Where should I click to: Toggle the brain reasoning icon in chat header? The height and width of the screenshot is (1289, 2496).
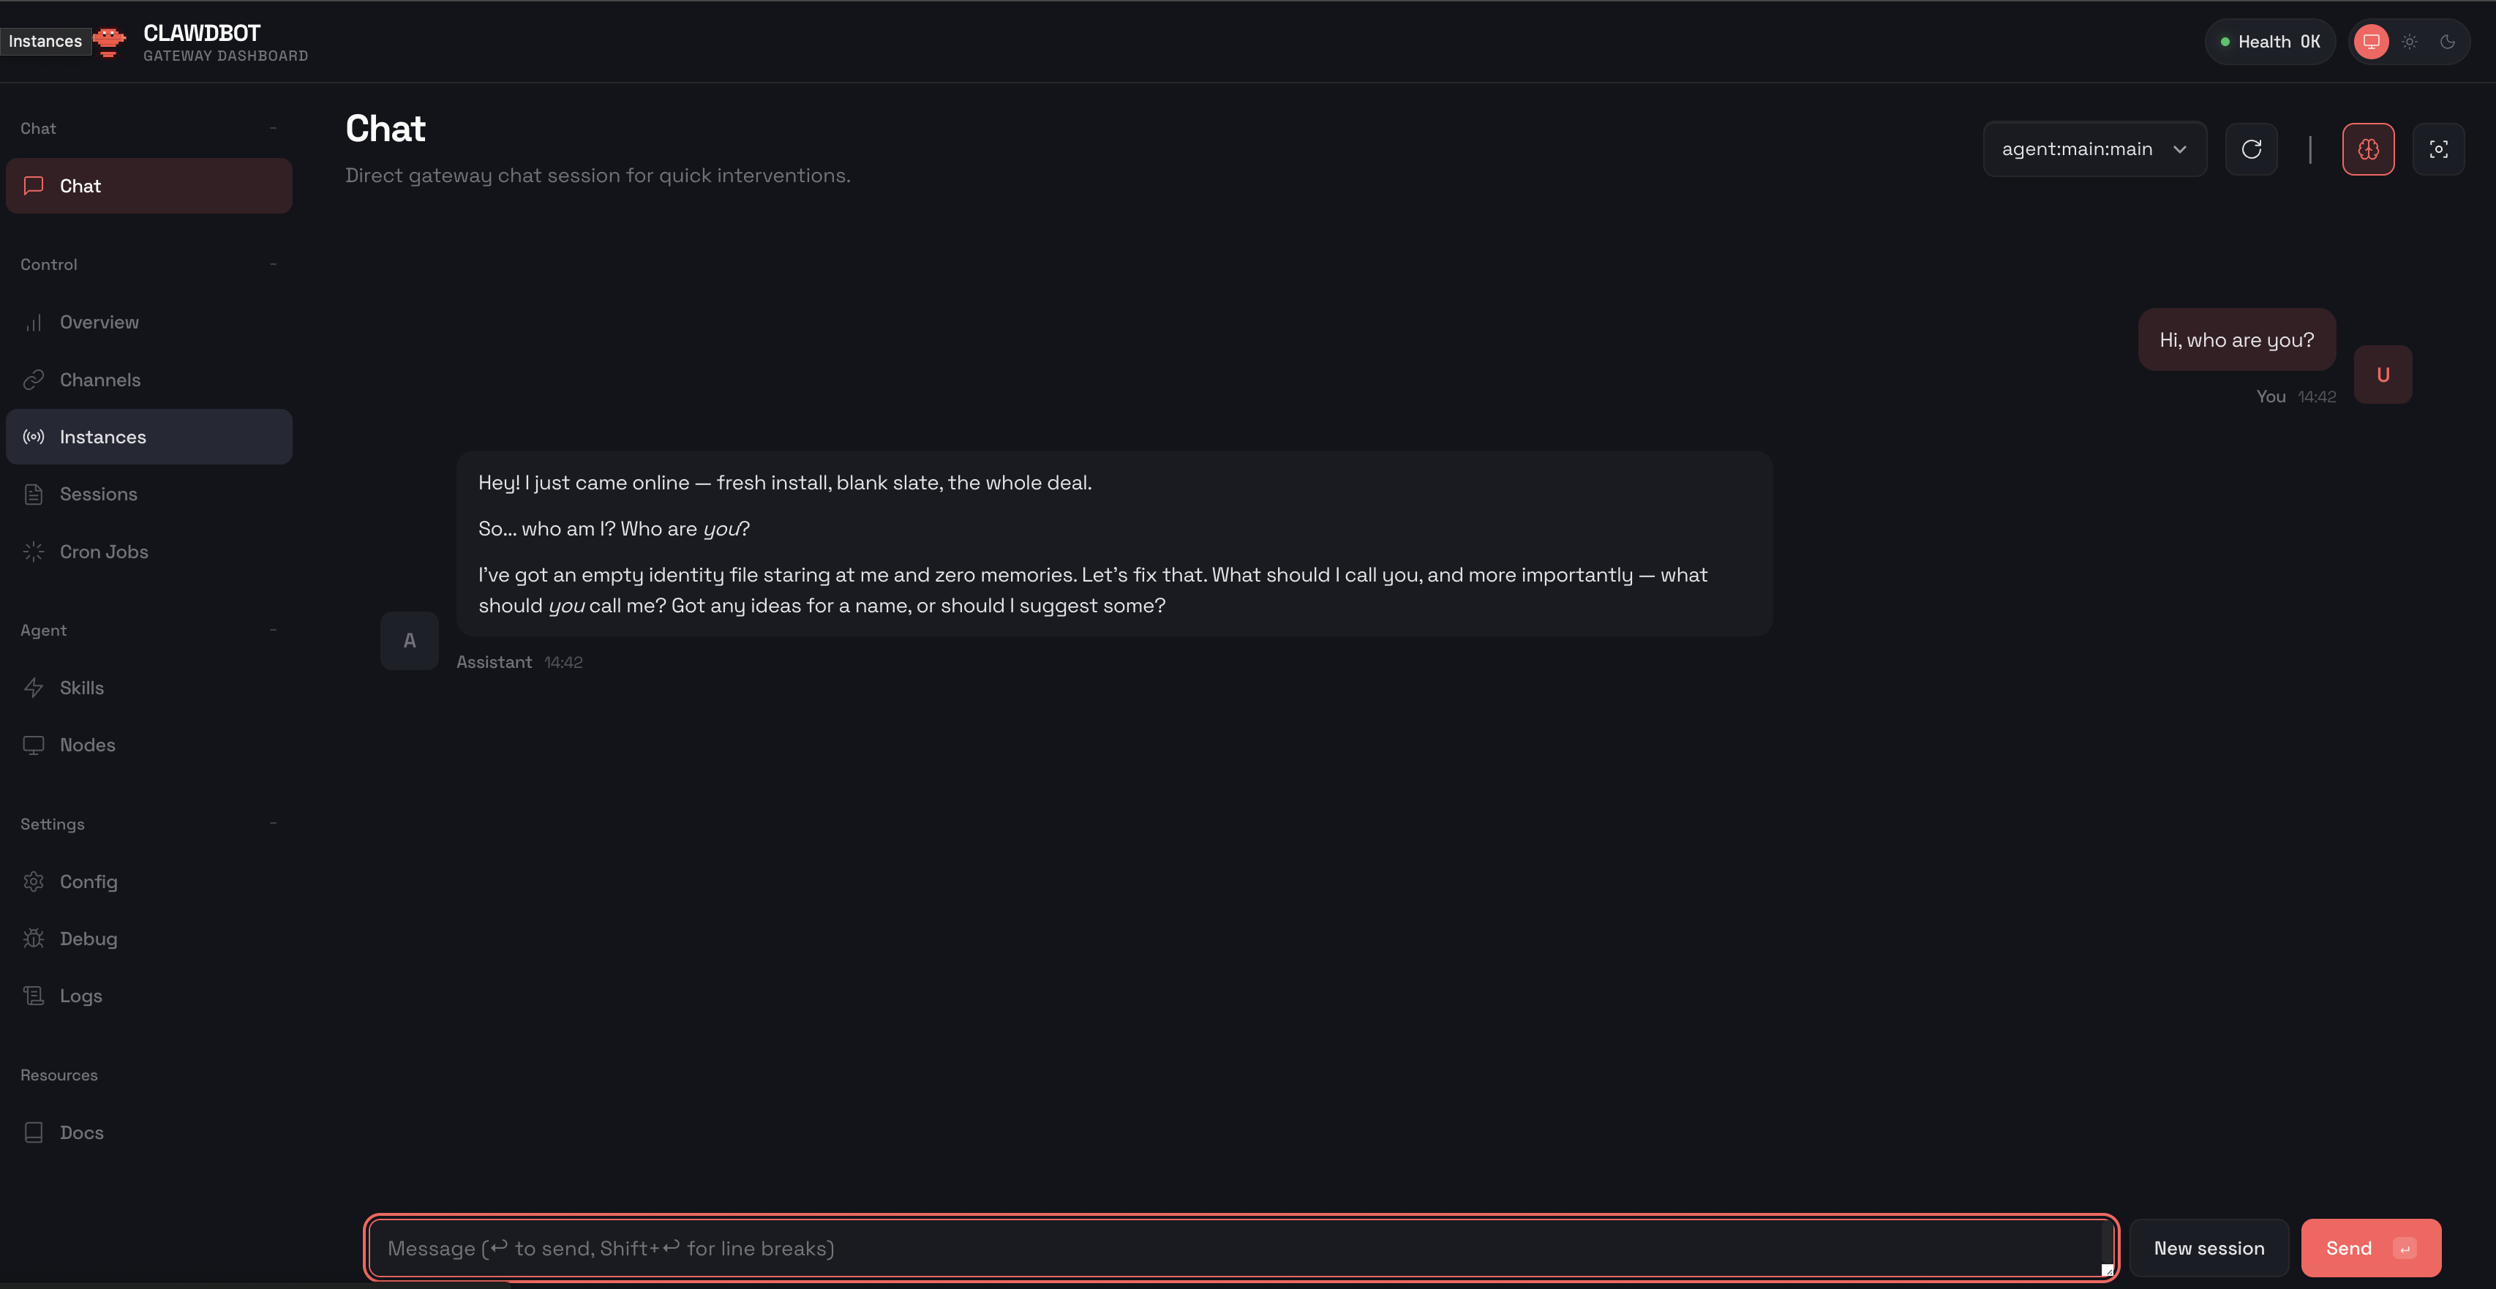2368,149
